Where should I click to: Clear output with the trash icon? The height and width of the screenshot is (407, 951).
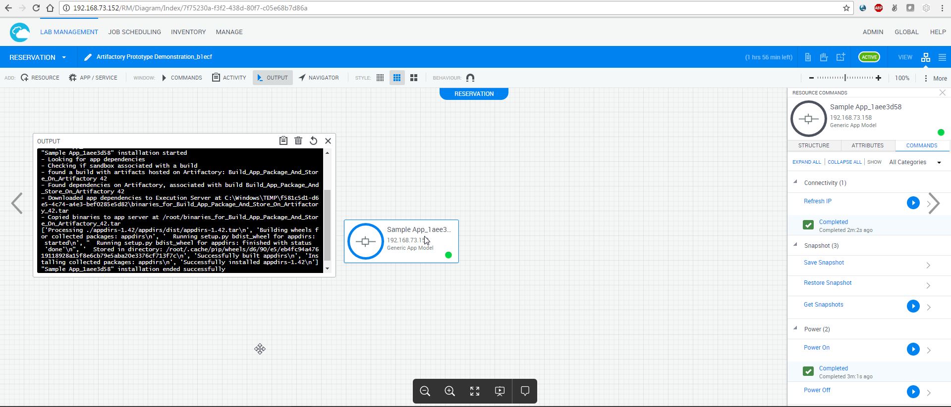(x=298, y=141)
